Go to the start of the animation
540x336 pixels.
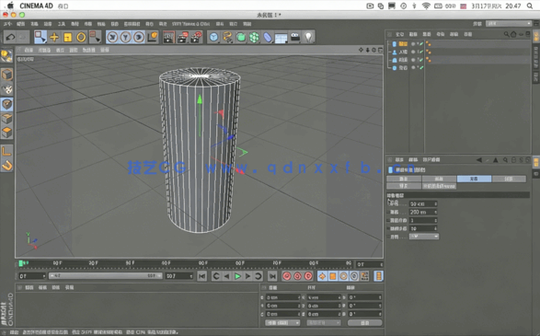pyautogui.click(x=202, y=276)
